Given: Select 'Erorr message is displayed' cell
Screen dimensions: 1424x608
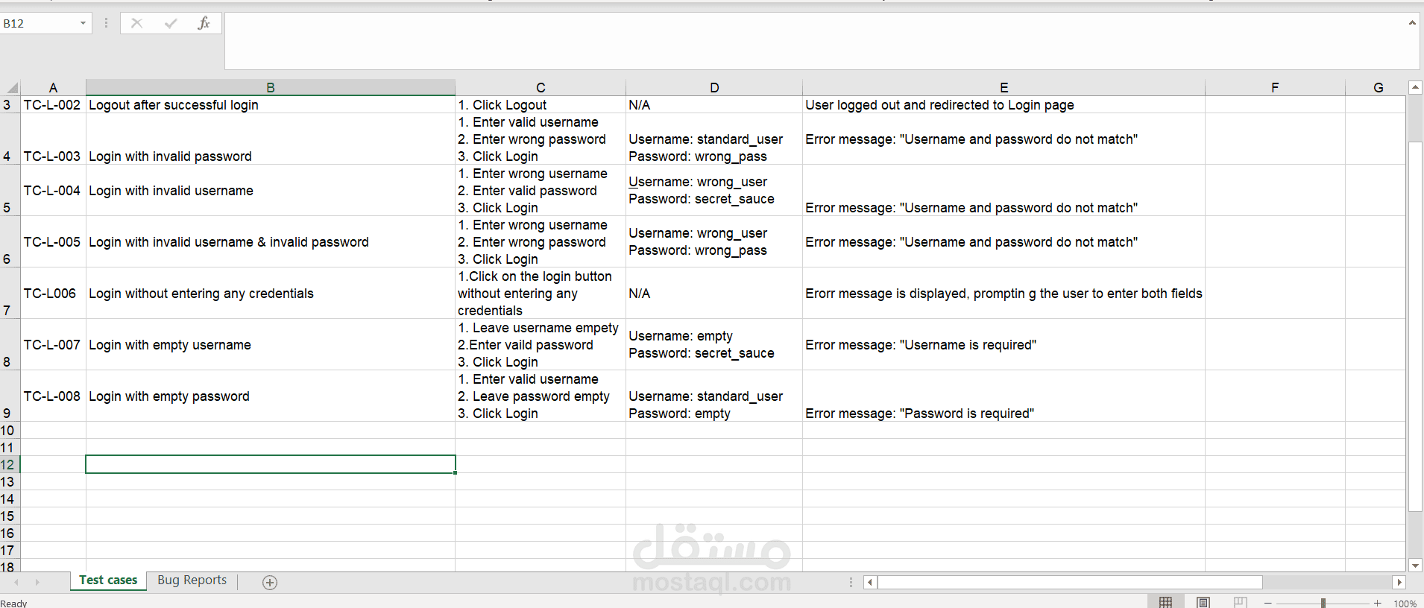Looking at the screenshot, I should [1004, 294].
